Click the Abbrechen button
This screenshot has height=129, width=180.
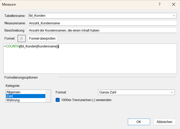(164, 122)
